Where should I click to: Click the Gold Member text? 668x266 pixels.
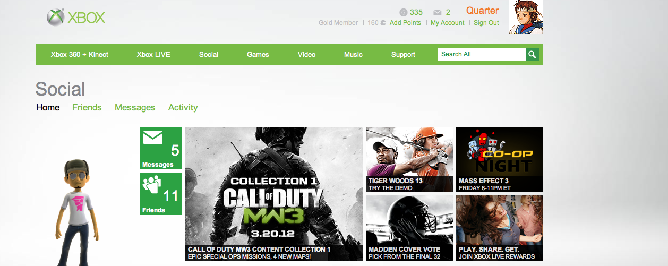tap(338, 23)
